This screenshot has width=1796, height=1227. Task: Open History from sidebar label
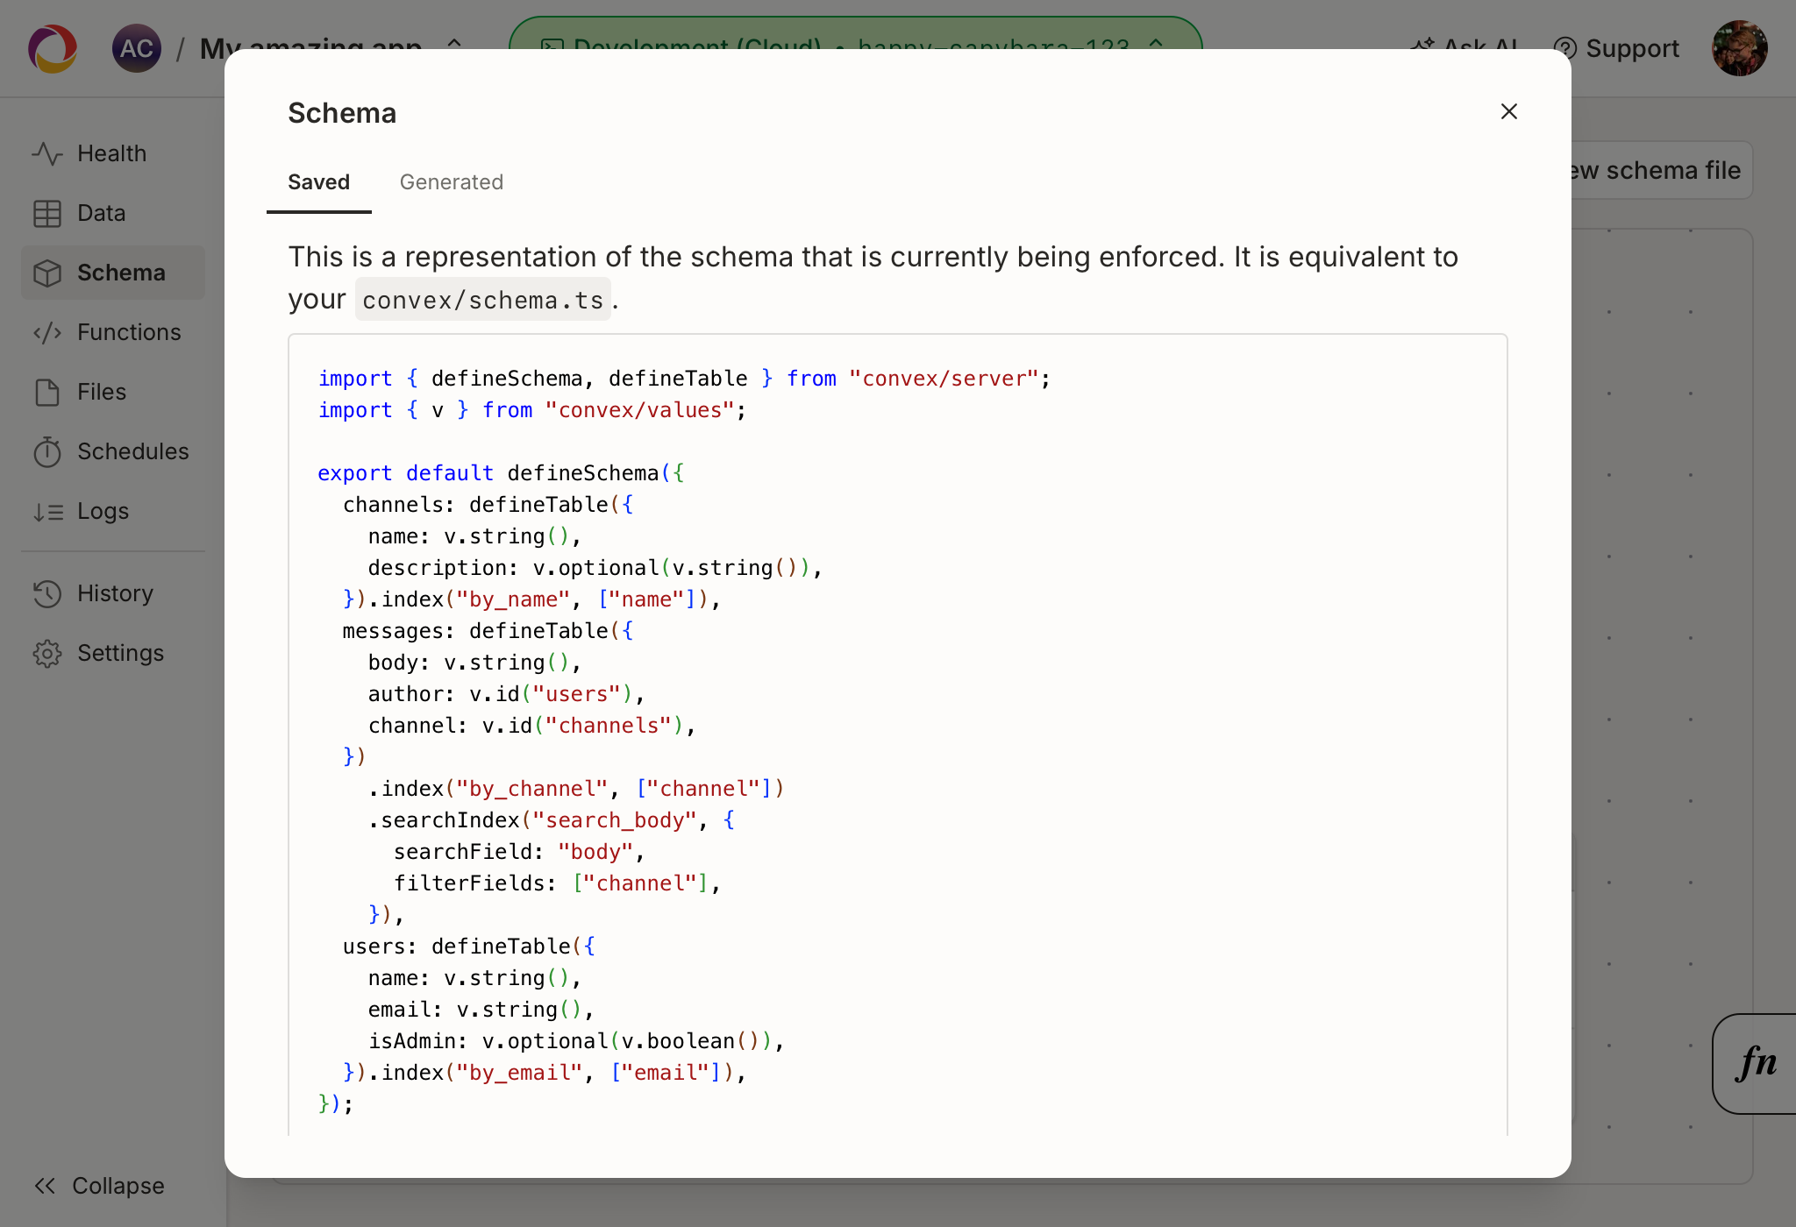point(115,593)
